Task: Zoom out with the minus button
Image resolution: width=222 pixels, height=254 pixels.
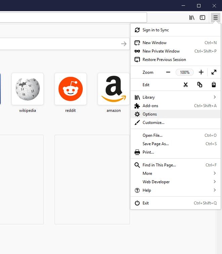Action: coord(168,72)
